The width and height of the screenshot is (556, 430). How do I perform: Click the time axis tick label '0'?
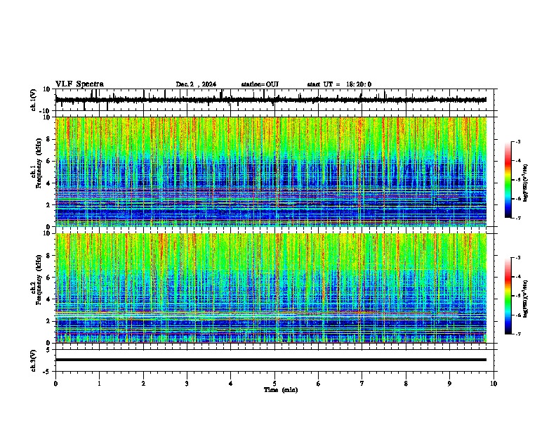[x=55, y=384]
